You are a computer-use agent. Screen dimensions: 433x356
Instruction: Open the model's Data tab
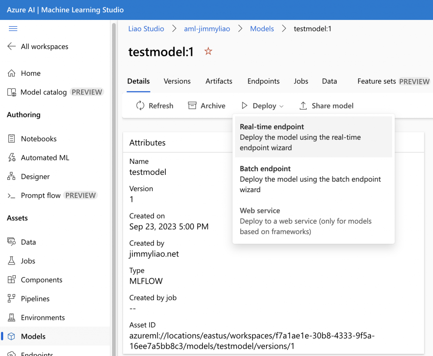coord(329,81)
